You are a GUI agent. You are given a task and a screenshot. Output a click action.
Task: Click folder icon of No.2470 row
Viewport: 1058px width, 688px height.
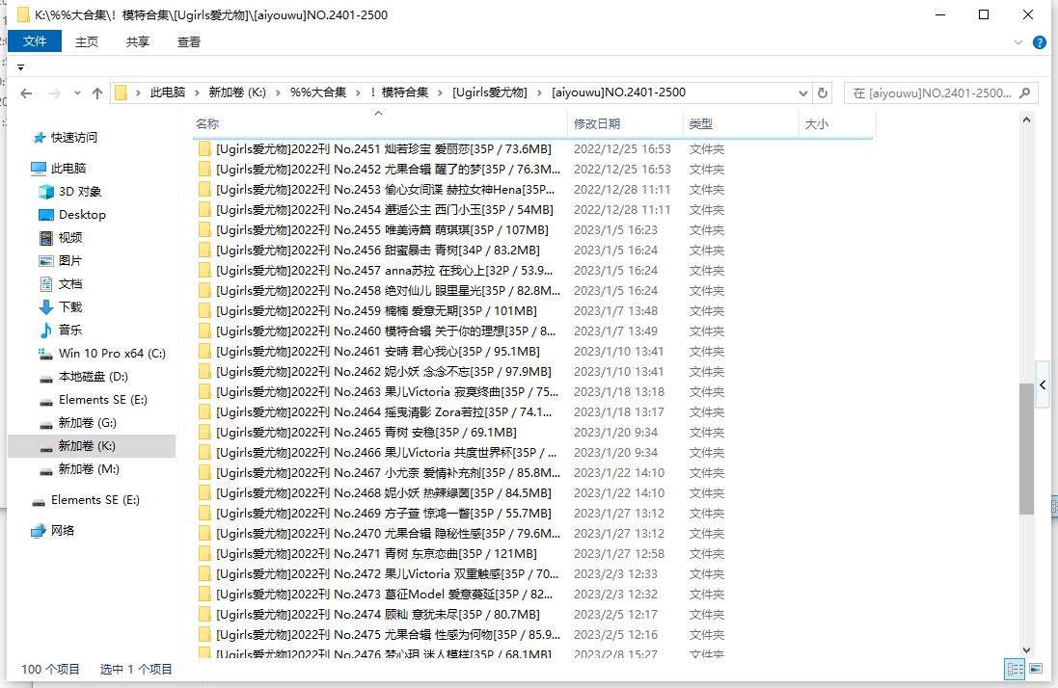click(204, 533)
